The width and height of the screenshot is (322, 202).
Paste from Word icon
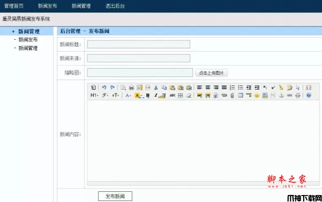click(189, 88)
